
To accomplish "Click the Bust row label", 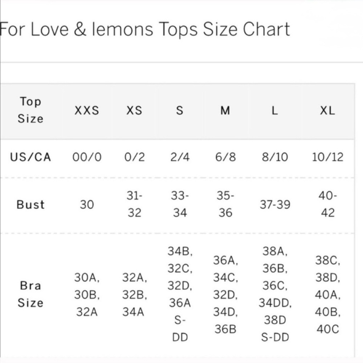I will (x=30, y=204).
